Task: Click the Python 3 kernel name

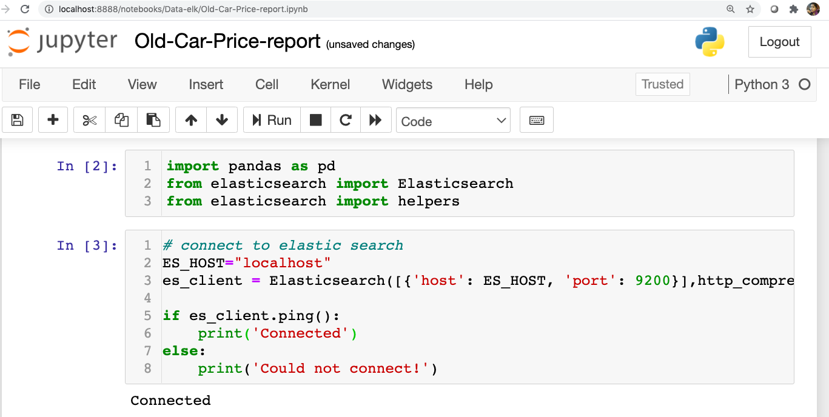Action: click(x=762, y=84)
